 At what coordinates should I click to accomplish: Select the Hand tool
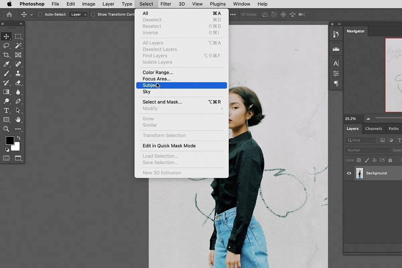[18, 120]
